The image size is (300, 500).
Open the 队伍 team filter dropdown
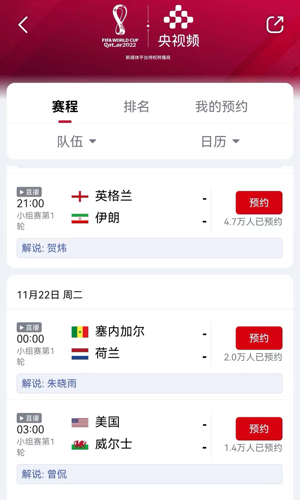(77, 142)
